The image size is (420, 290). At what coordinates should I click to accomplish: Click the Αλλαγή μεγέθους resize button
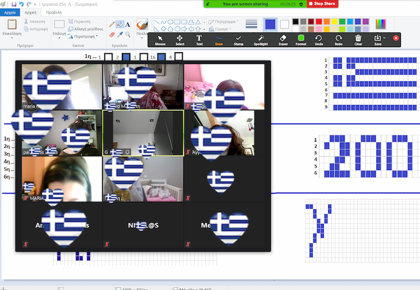(85, 29)
